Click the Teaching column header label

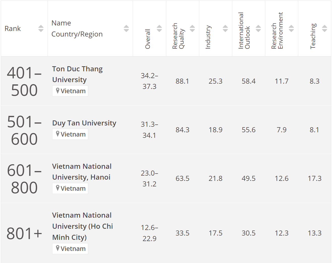click(x=313, y=36)
